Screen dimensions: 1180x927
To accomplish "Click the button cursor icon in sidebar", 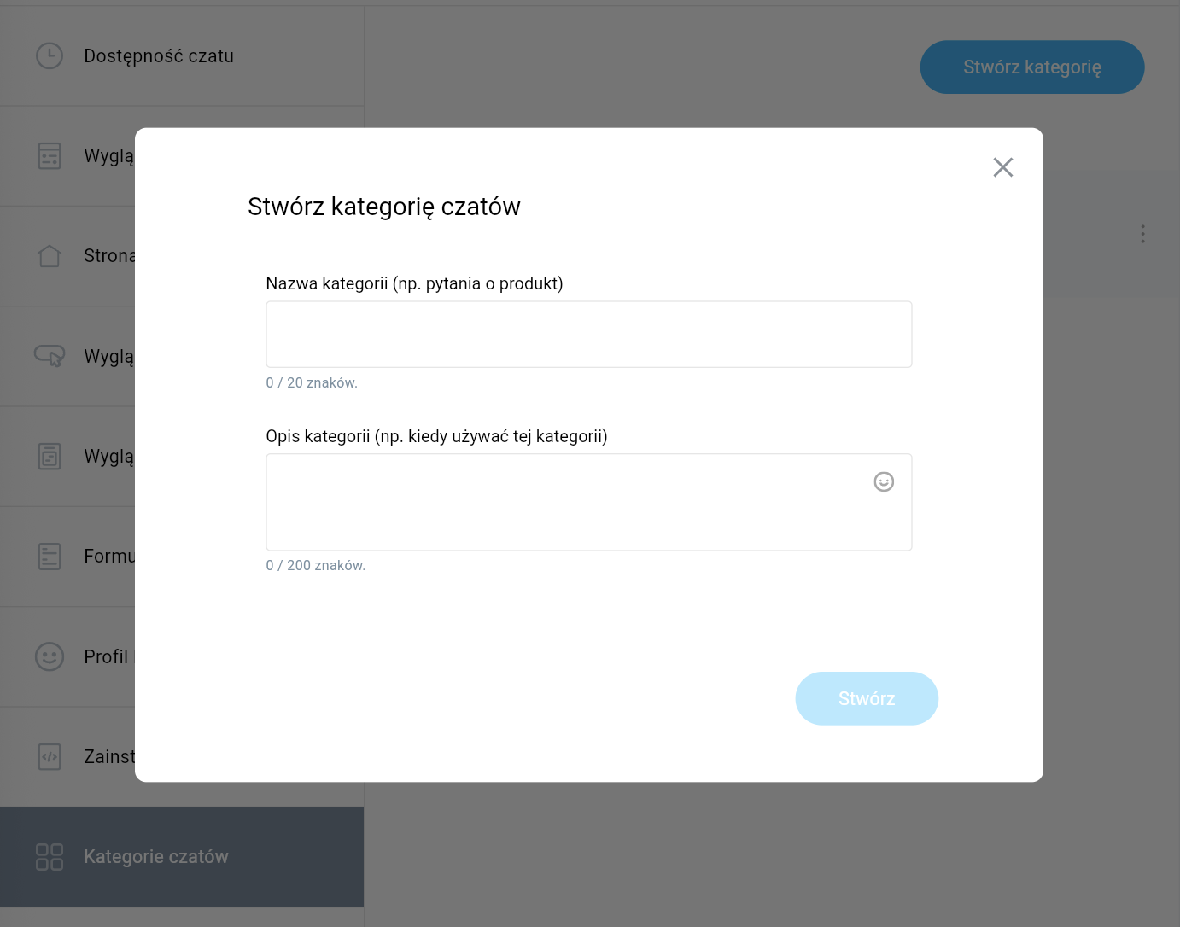I will click(x=50, y=356).
